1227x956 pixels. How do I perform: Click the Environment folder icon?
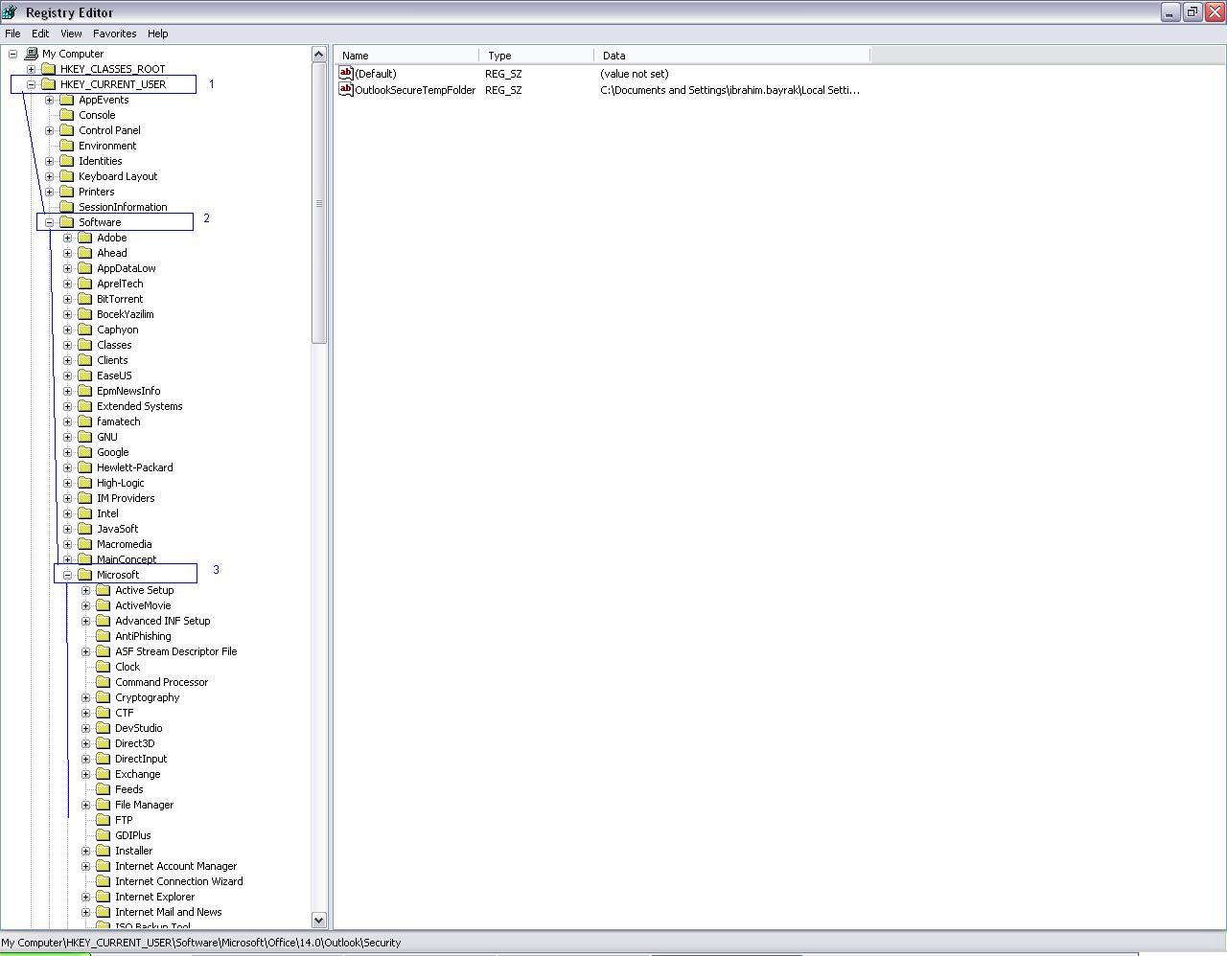coord(67,146)
